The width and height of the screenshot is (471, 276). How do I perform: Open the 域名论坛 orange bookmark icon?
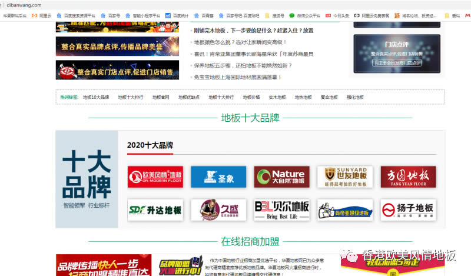coord(397,16)
